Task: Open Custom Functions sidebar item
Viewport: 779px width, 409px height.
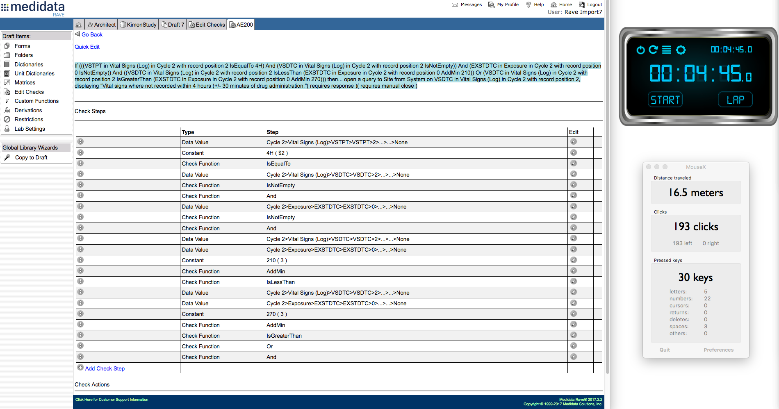Action: [36, 101]
